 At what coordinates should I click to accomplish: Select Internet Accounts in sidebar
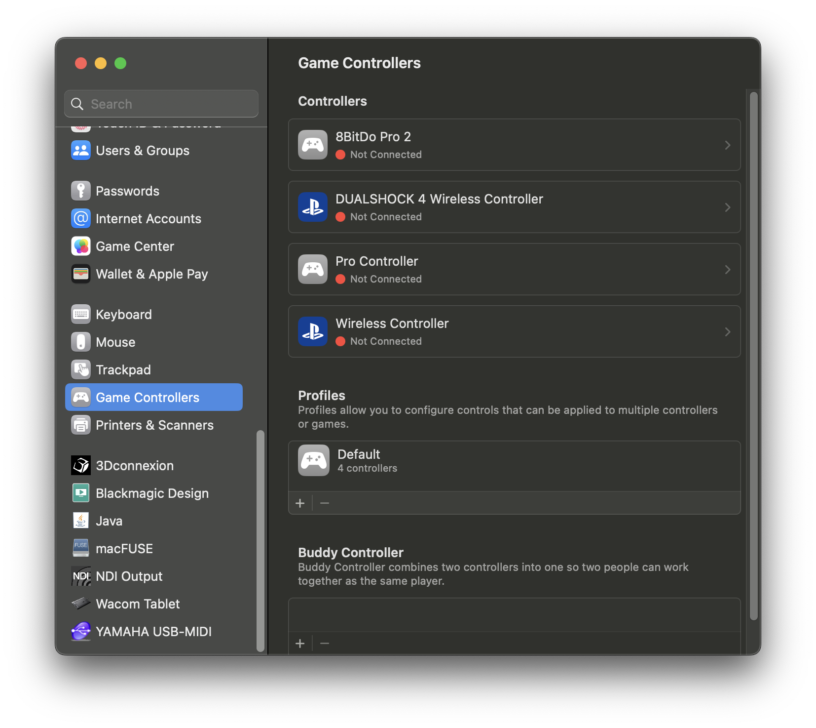[x=148, y=218]
